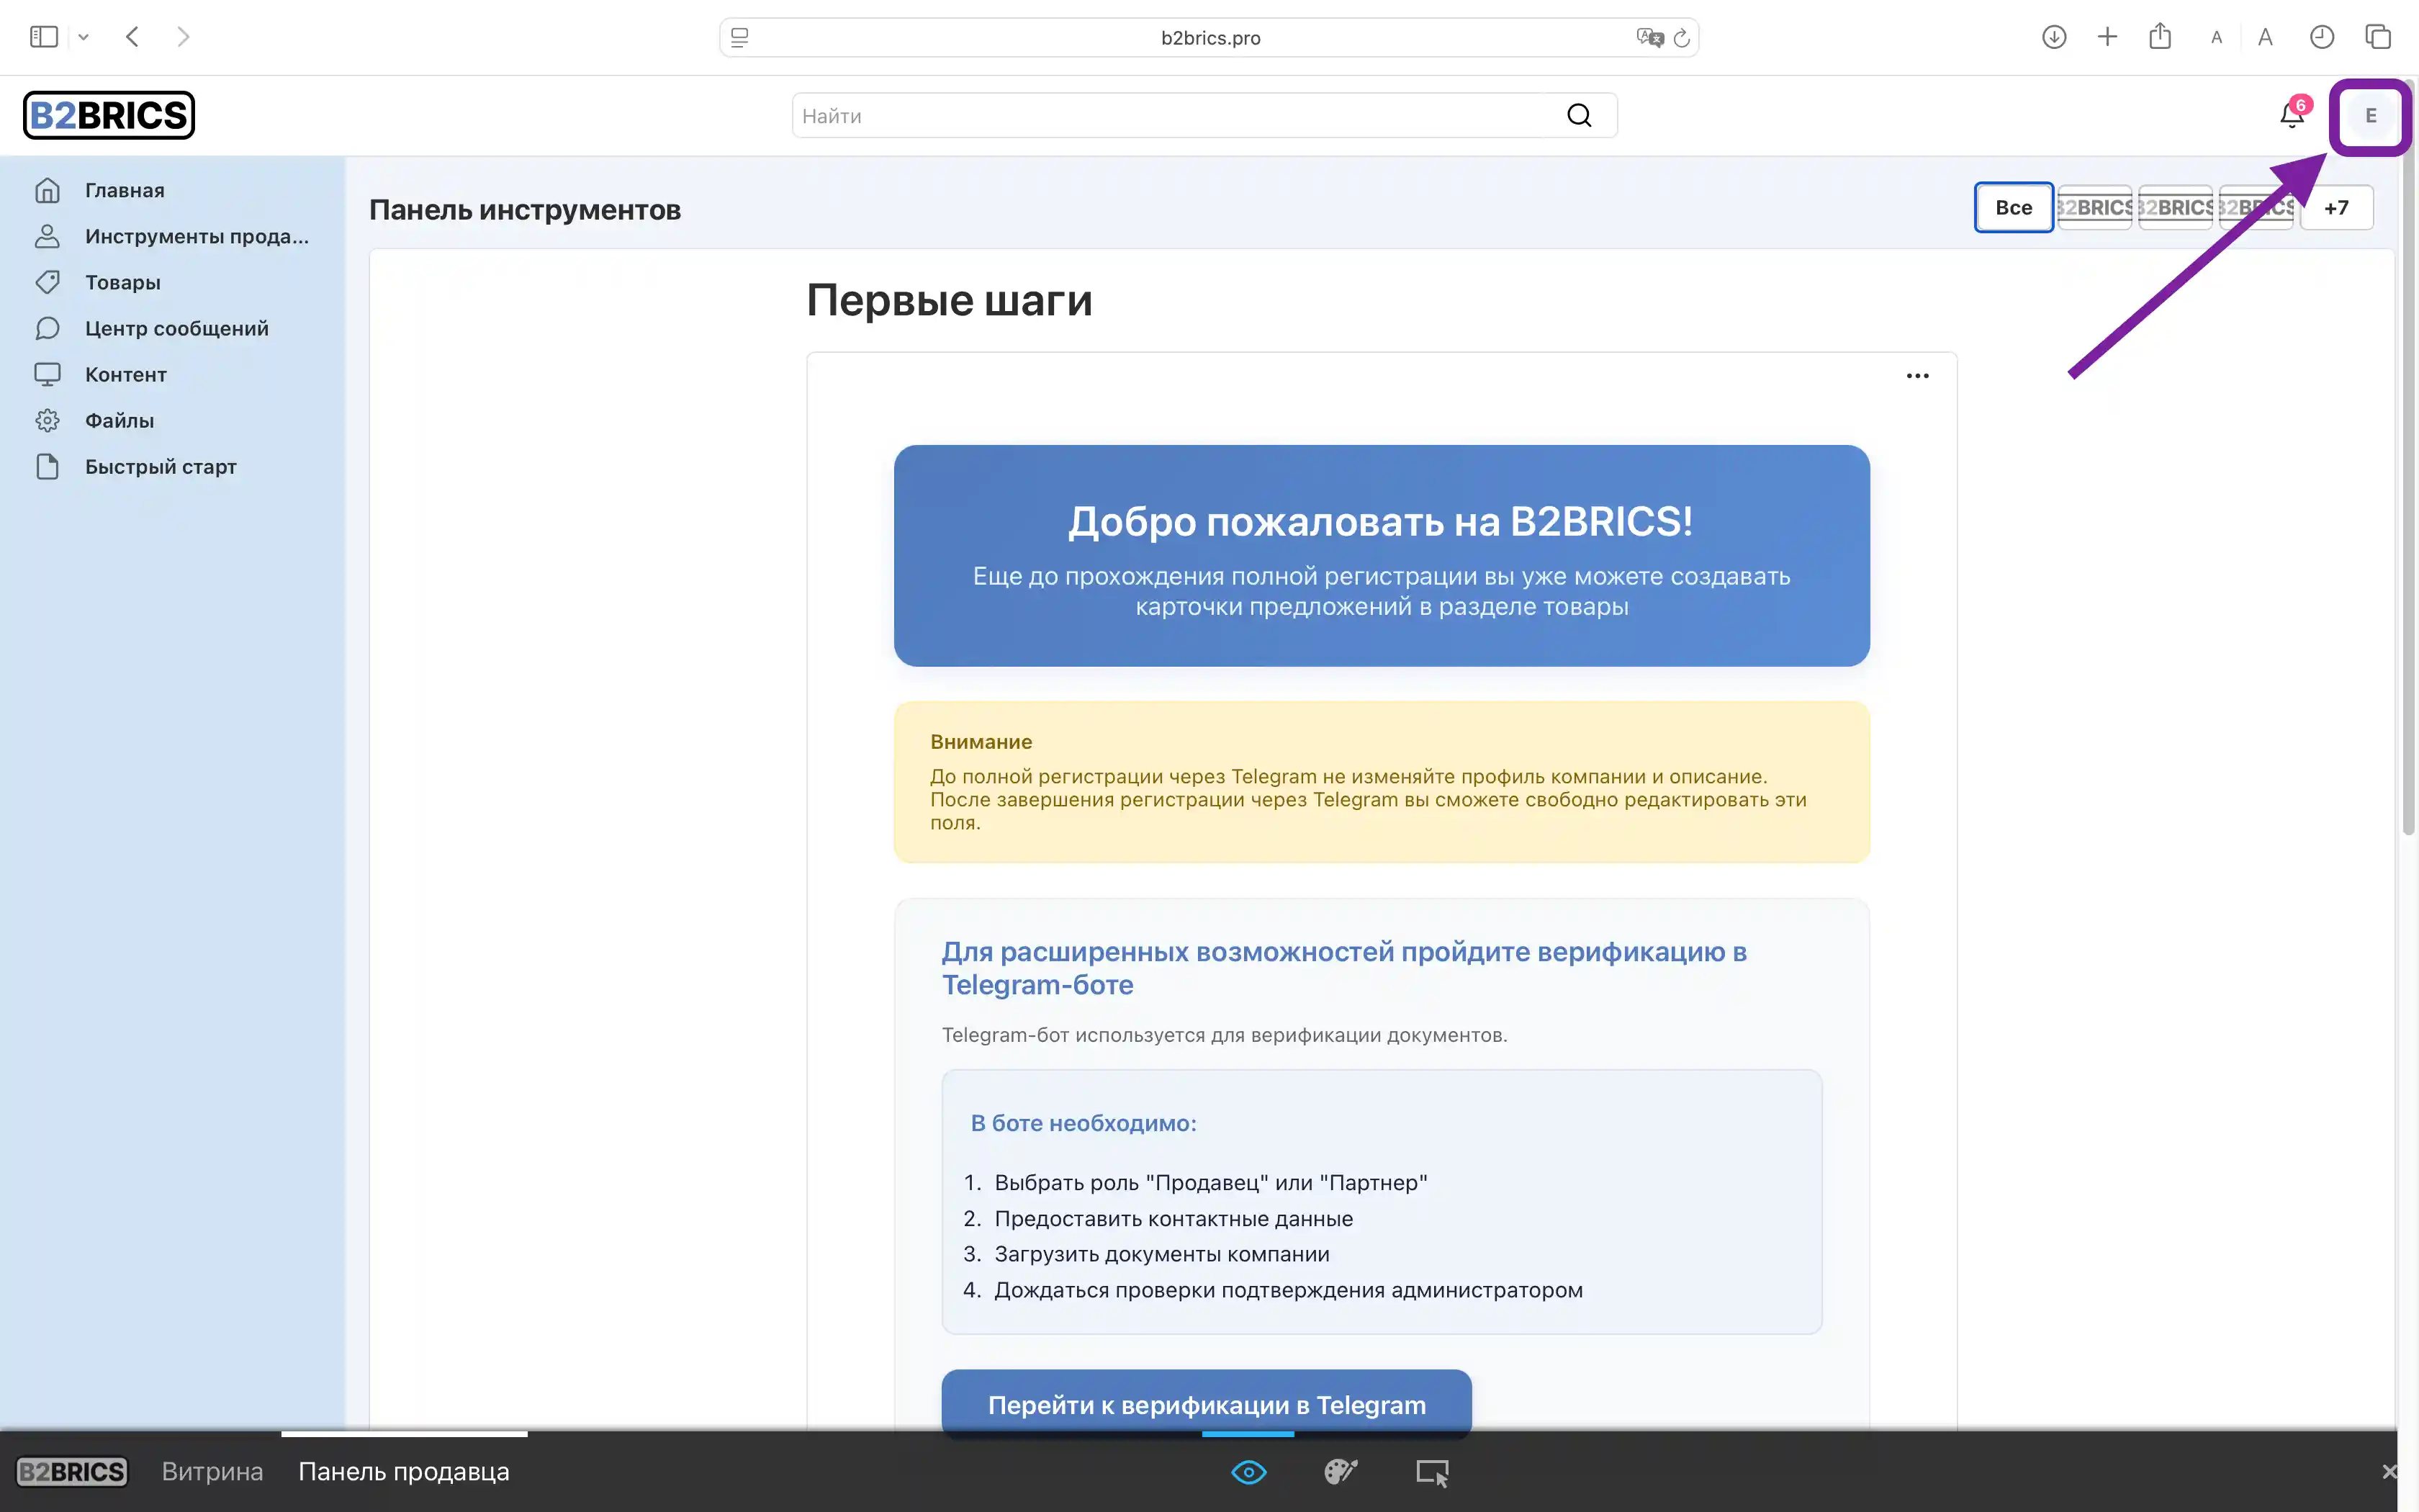Select the second B2BRICS filter tab
This screenshot has width=2419, height=1512.
tap(2175, 207)
